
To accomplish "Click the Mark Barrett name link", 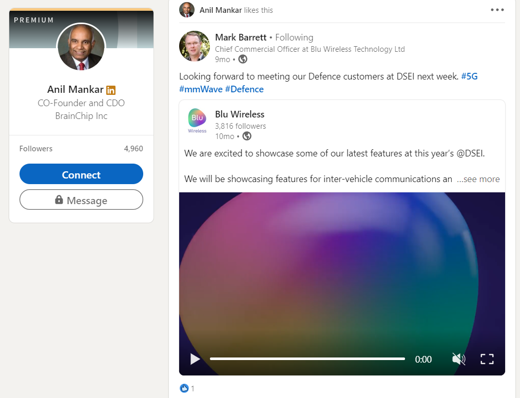I will coord(241,37).
